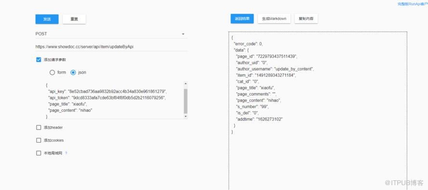Click the "author_uid" response line

[252, 63]
